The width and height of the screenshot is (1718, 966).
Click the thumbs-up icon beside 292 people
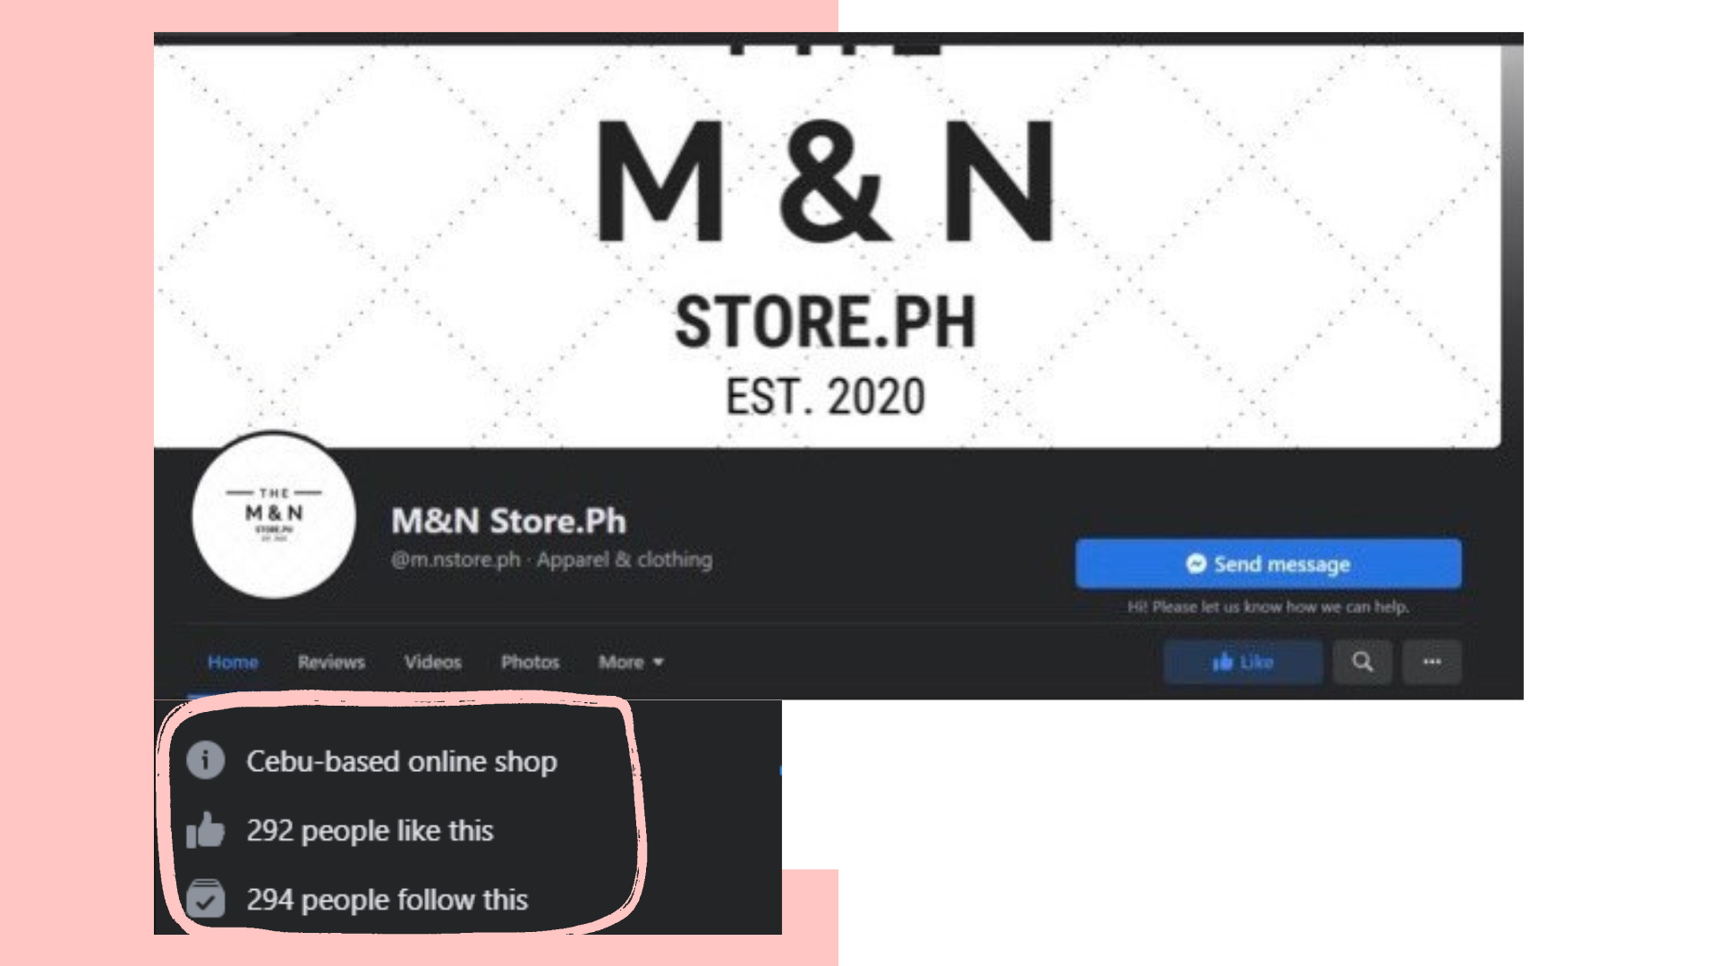pos(206,829)
